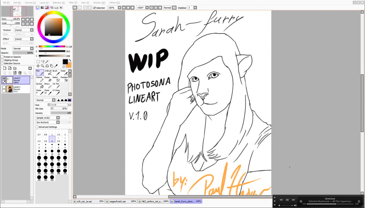The image size is (365, 208).
Task: Pick the Marker tool
Action: (x=40, y=79)
